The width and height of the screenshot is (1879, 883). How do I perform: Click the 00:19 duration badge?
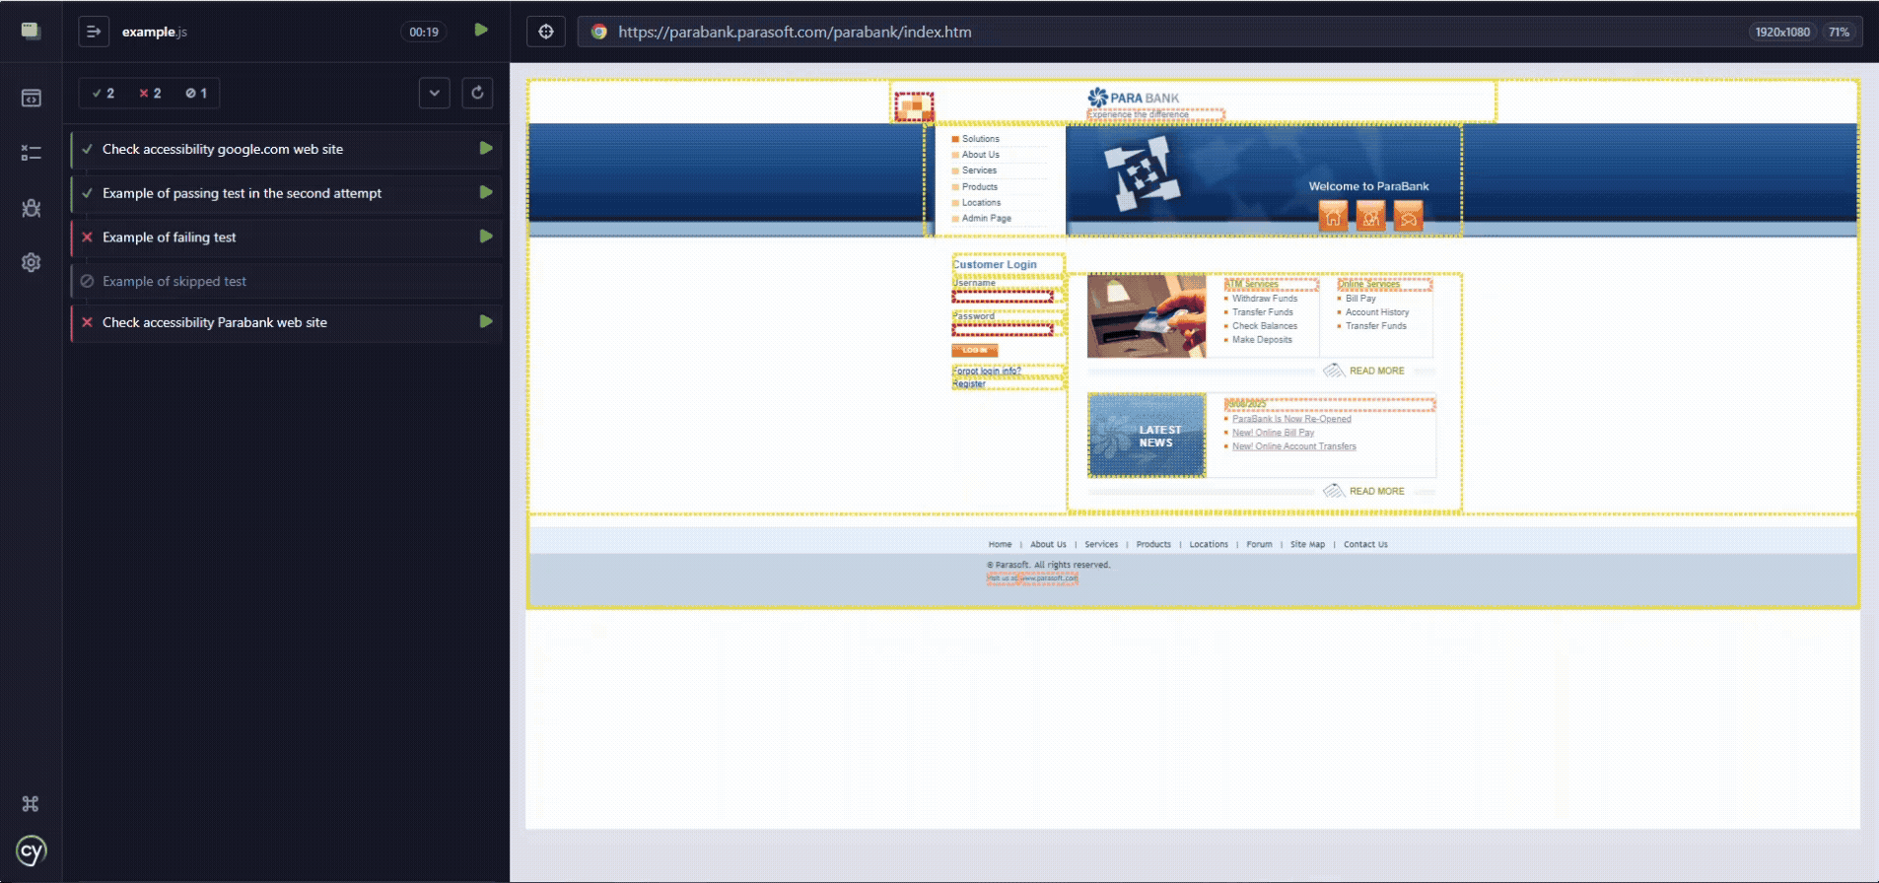424,32
